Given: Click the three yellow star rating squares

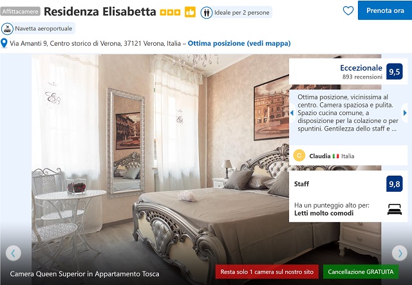Looking at the screenshot, I should pos(170,12).
